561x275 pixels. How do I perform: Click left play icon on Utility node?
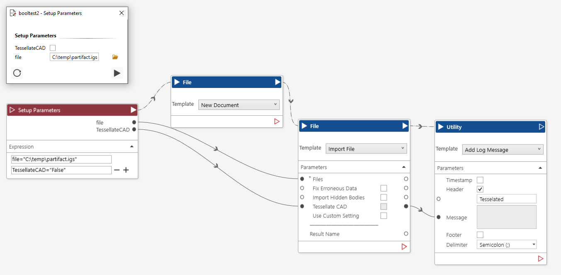[441, 127]
